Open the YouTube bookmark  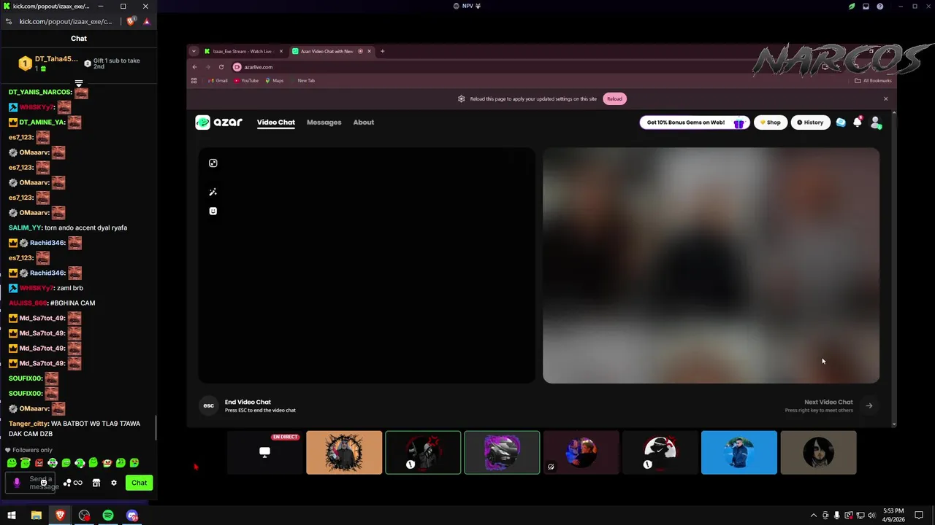246,81
